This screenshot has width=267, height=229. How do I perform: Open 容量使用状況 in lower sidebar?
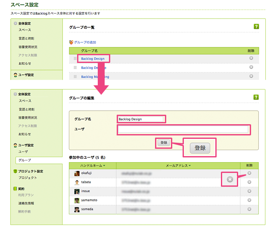pyautogui.click(x=28, y=117)
